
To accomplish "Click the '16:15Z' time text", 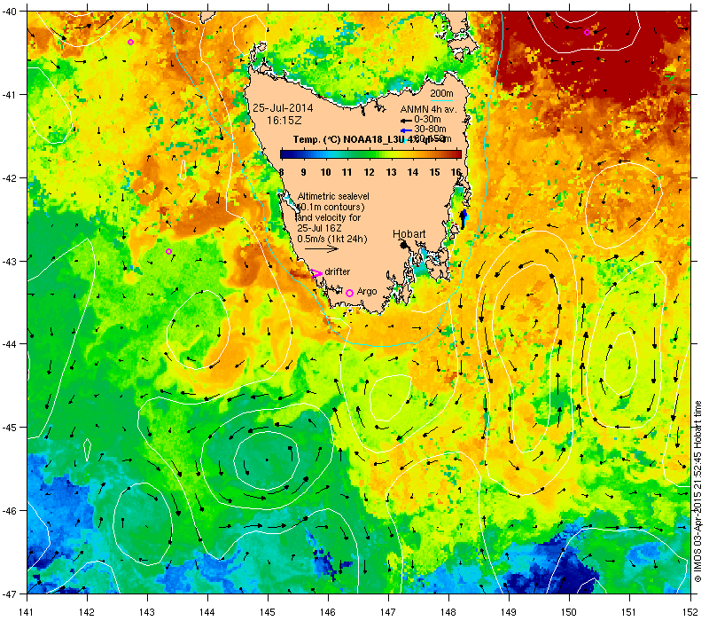I will pyautogui.click(x=284, y=121).
